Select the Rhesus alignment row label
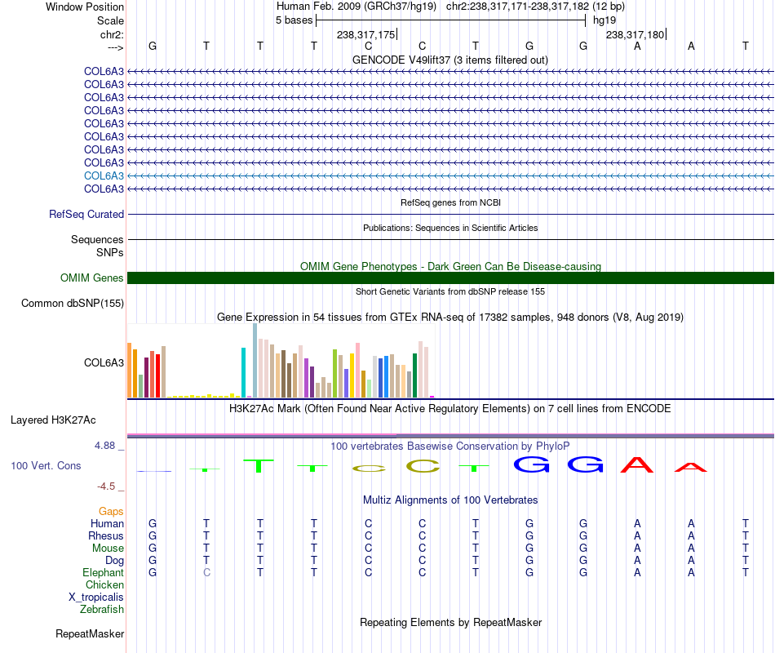775x653 pixels. 106,535
